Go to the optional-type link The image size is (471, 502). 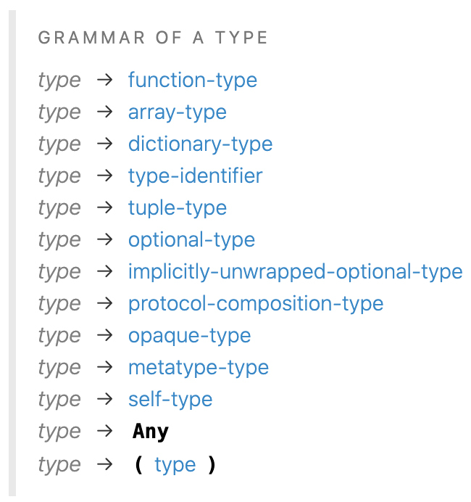coord(191,240)
